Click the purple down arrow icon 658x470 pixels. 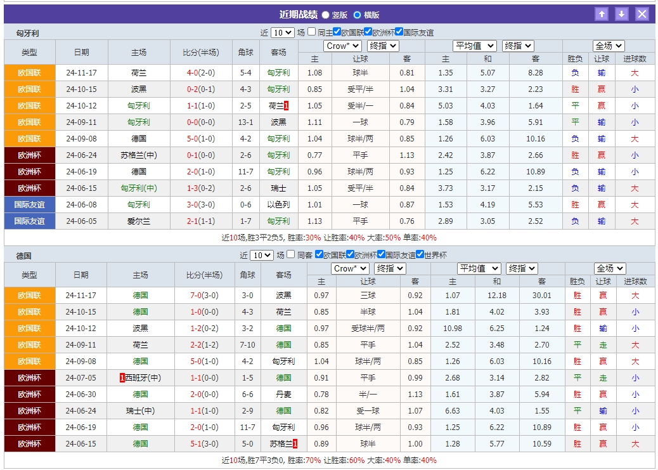click(622, 13)
